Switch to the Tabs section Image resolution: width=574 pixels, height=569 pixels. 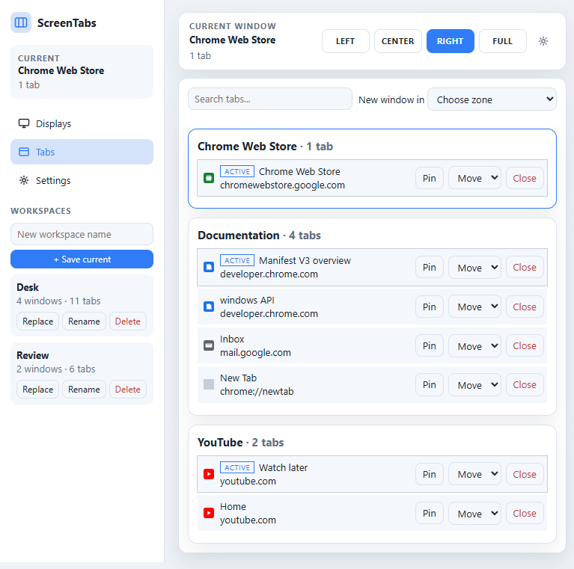[x=82, y=152]
